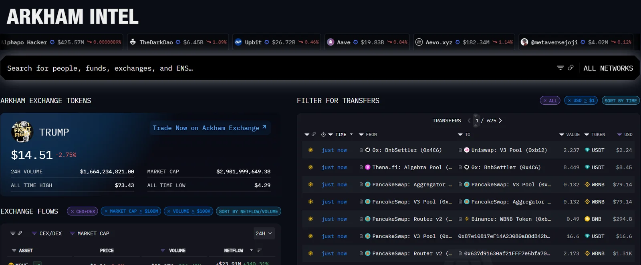Remove the ALL filter chip in transfers
The width and height of the screenshot is (641, 265).
[x=550, y=101]
